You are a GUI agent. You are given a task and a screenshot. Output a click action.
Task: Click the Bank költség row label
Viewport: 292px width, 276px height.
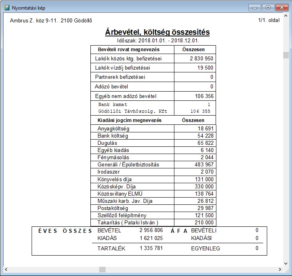[113, 136]
